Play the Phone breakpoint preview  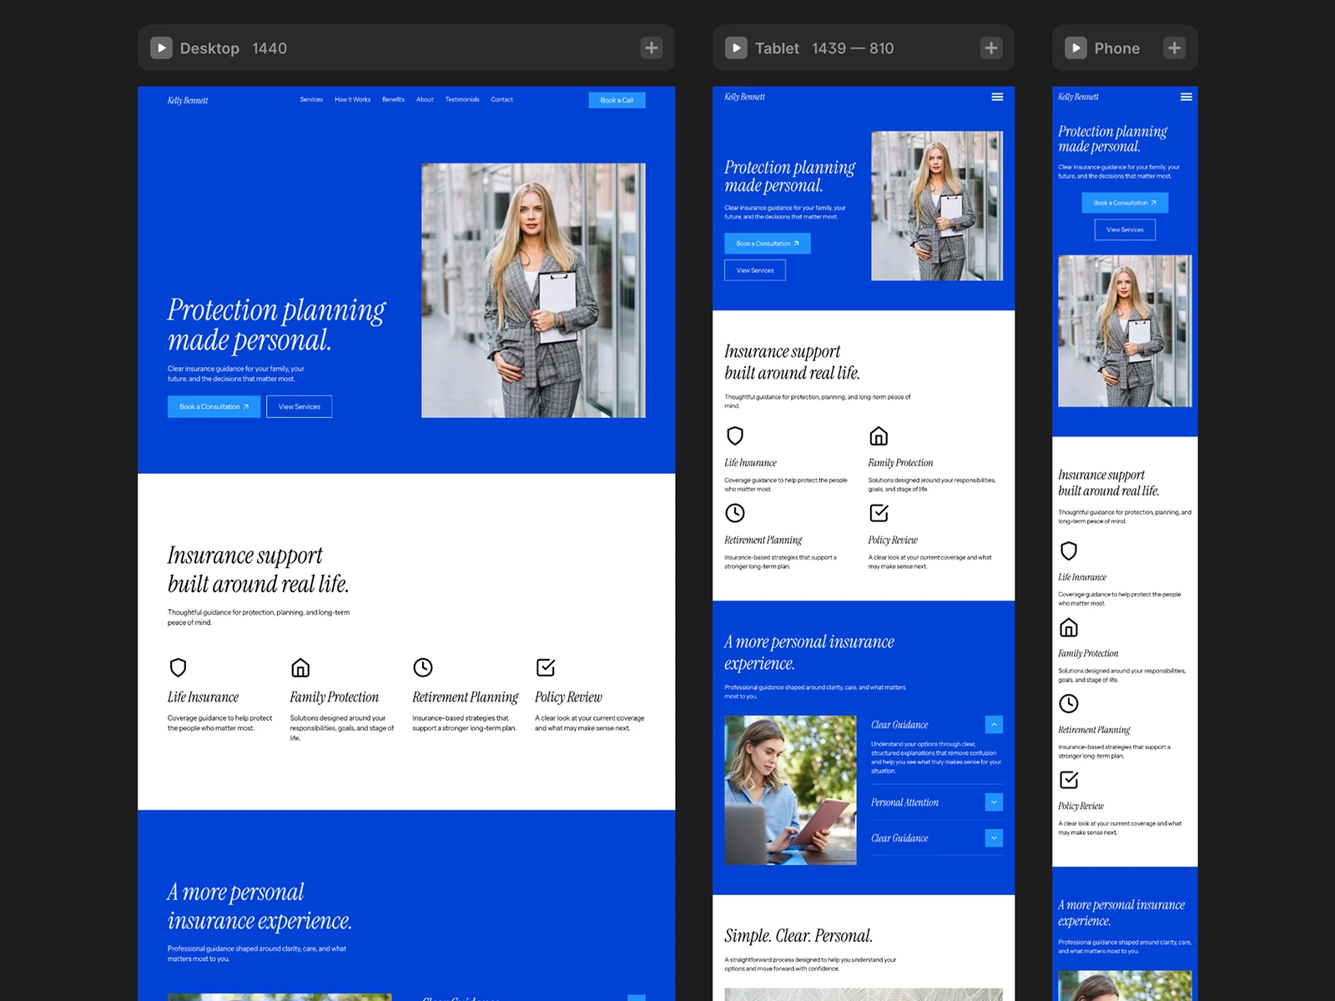1076,48
